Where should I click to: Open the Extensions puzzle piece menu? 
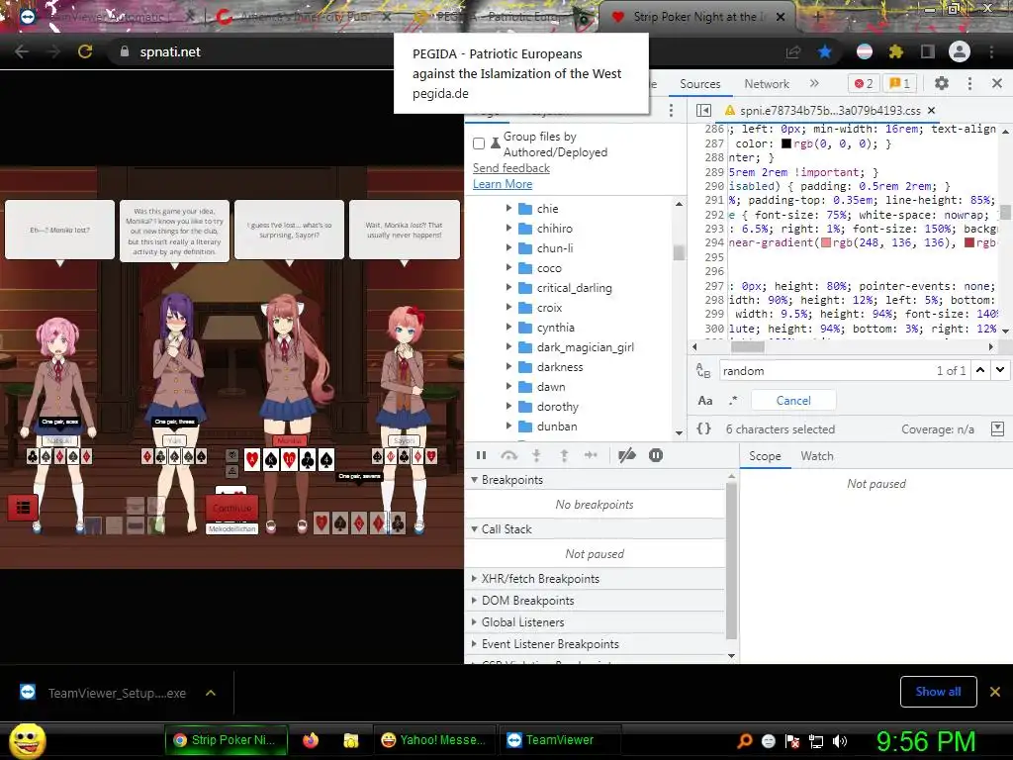point(895,51)
